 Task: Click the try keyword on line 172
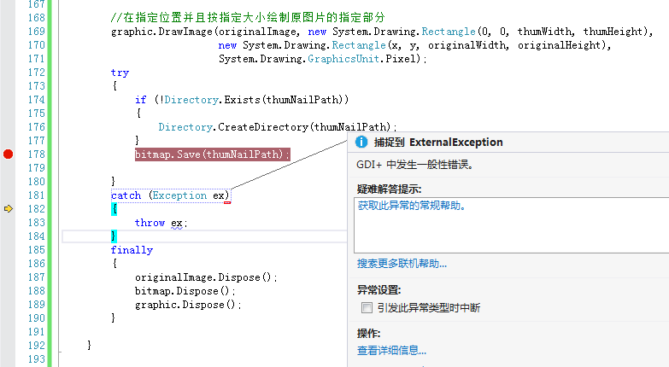(x=120, y=73)
